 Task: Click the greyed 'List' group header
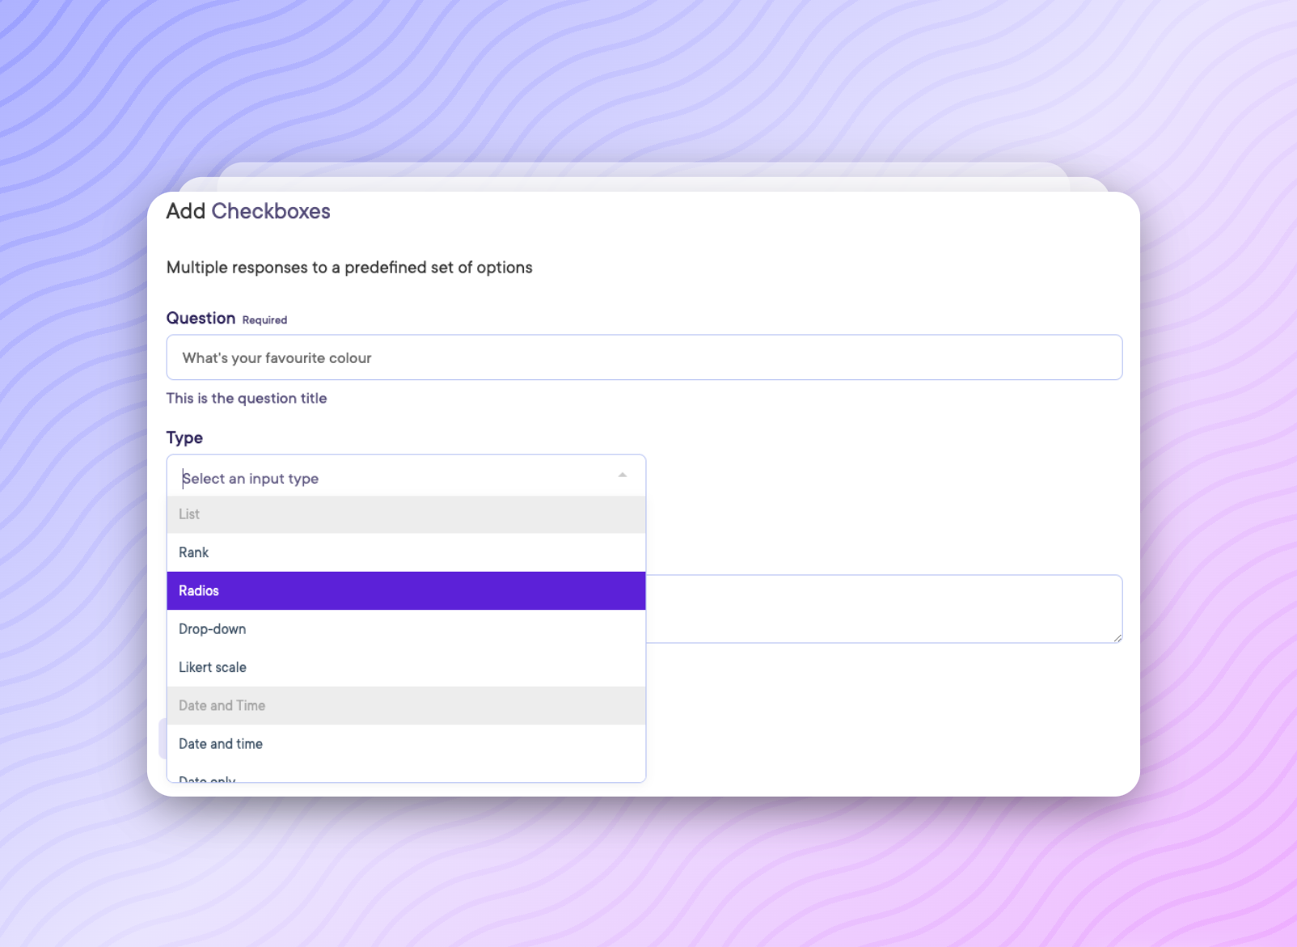pos(406,514)
